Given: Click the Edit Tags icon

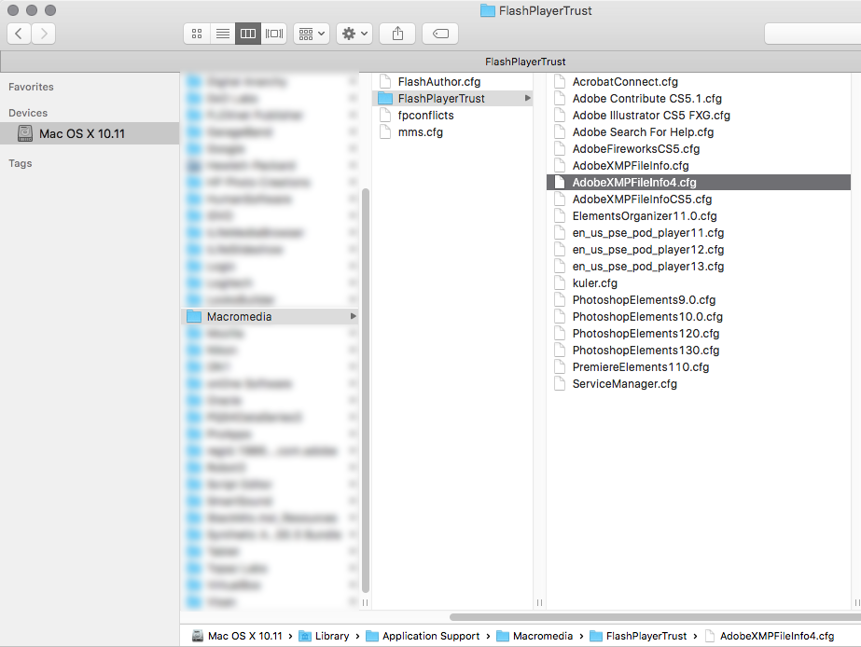Looking at the screenshot, I should pos(438,33).
